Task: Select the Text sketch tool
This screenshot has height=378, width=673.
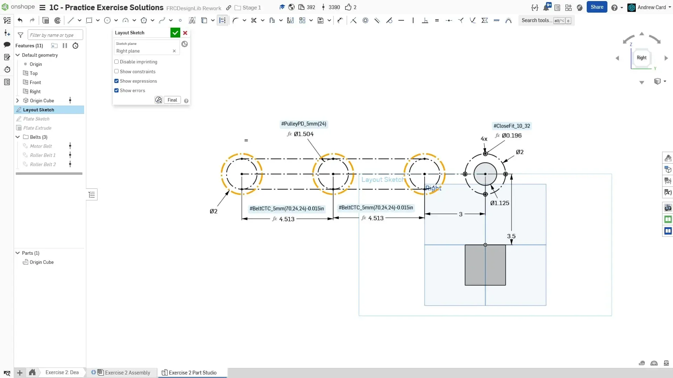Action: point(192,20)
